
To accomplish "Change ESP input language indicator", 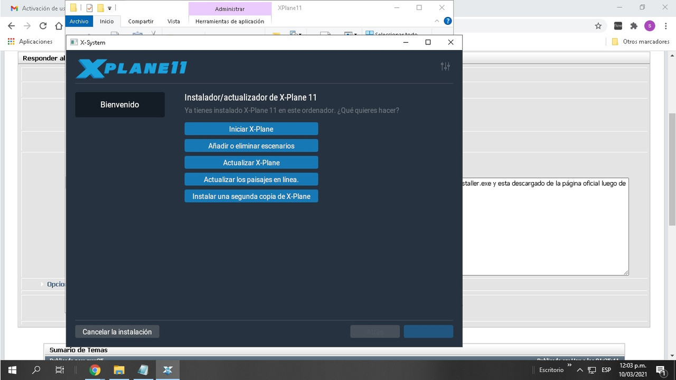I will click(606, 370).
